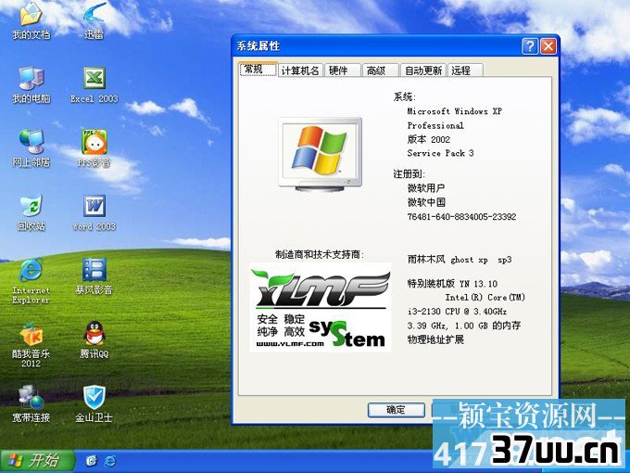Confirm with the 确定 button

pyautogui.click(x=397, y=410)
